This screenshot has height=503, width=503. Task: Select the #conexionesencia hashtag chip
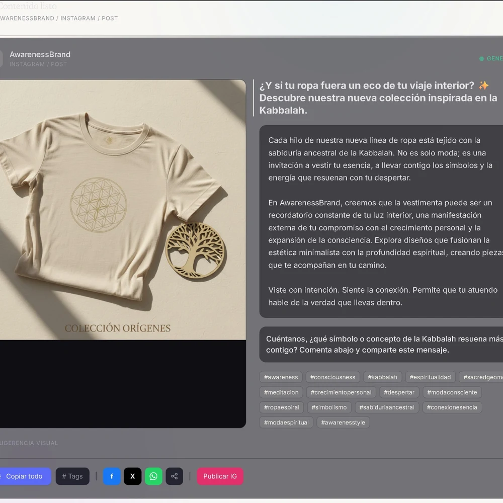452,407
